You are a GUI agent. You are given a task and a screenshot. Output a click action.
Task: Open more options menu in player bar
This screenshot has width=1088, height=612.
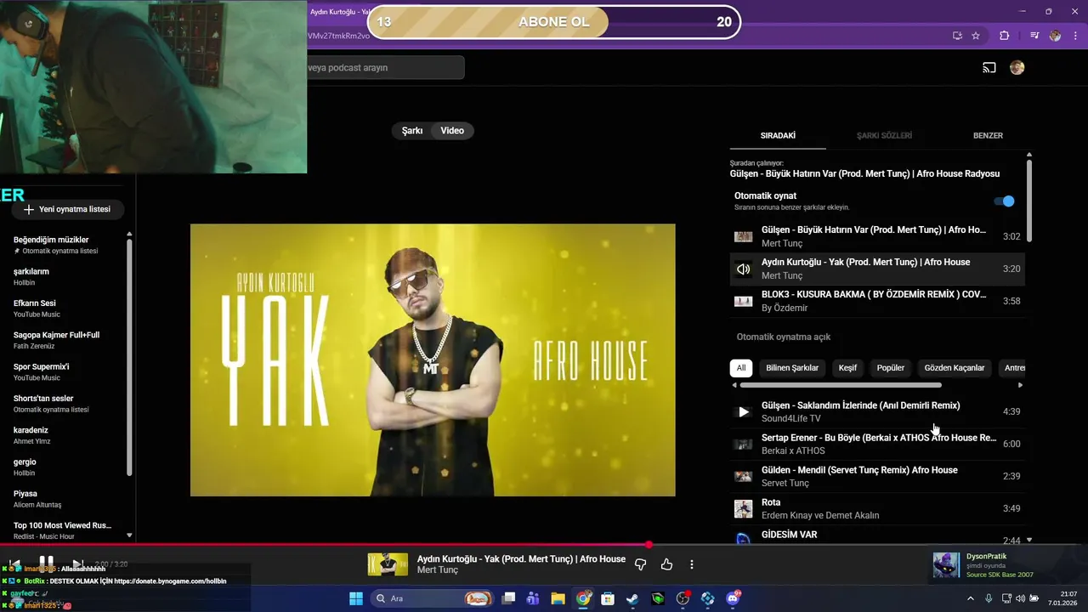[x=692, y=564]
